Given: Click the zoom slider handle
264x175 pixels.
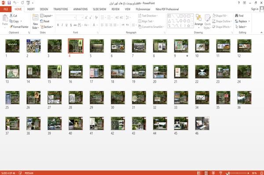Looking at the screenshot, I should coord(228,173).
